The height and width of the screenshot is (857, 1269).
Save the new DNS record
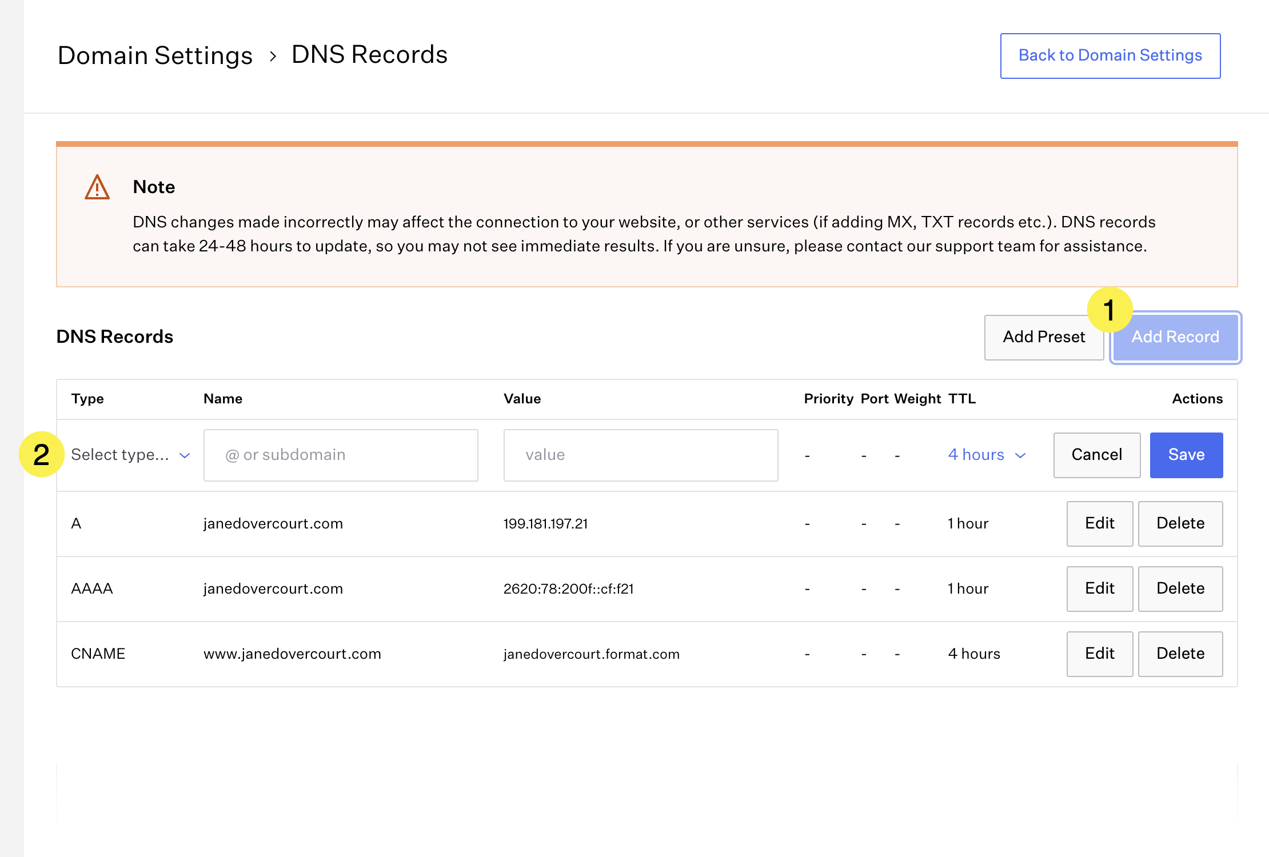click(x=1186, y=455)
